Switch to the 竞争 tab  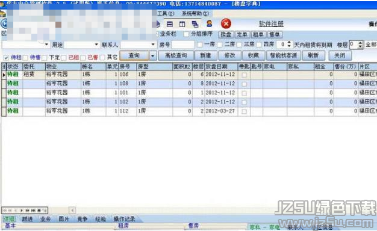click(x=83, y=219)
